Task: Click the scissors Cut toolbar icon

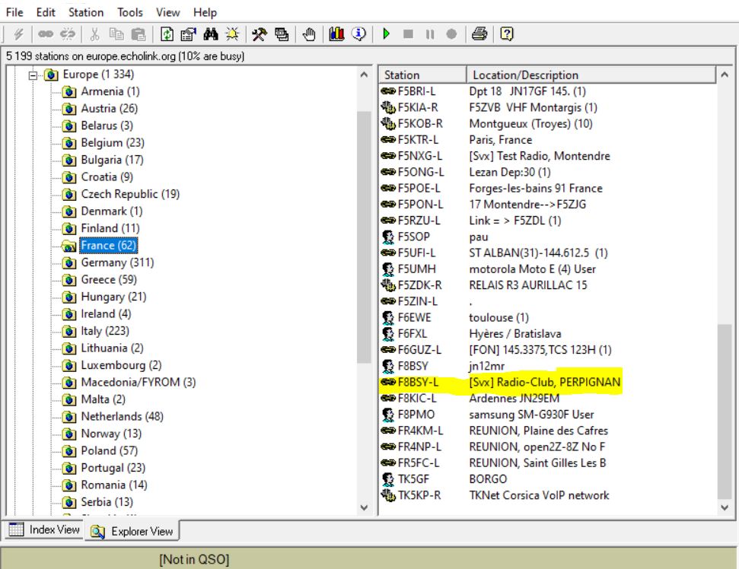Action: [94, 34]
